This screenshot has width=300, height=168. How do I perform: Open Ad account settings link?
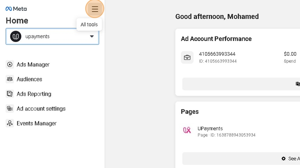tap(41, 109)
